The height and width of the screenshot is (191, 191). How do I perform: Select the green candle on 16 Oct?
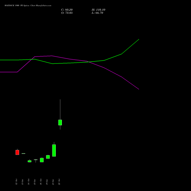(x=42, y=160)
